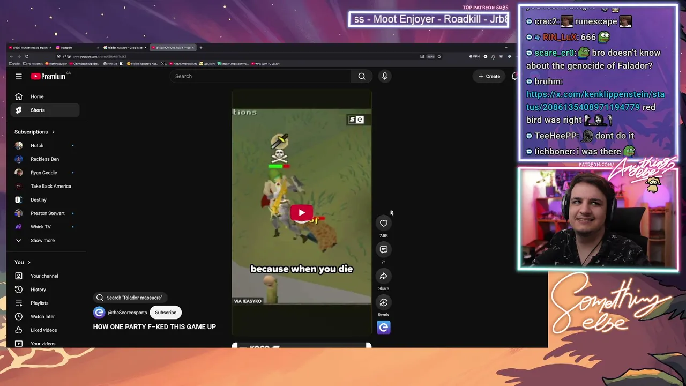Screen dimensions: 686x386
Task: Click the search magnifier button
Action: click(x=362, y=76)
